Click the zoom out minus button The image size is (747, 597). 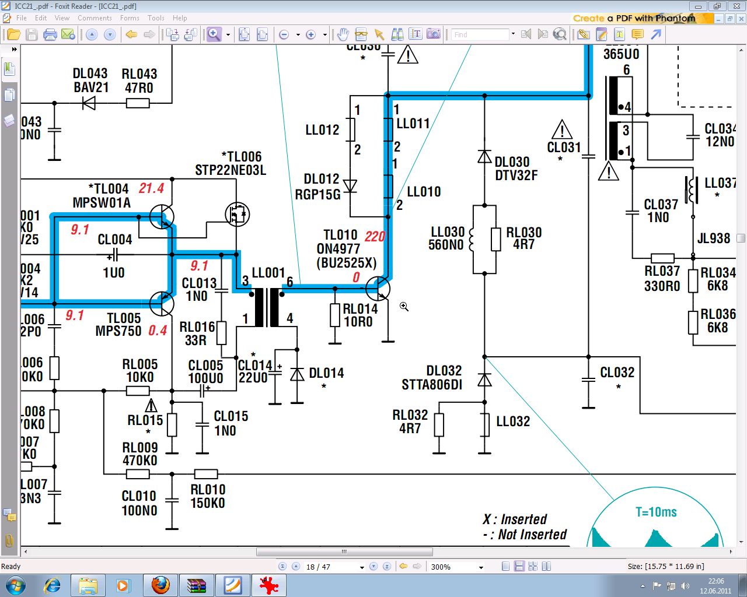click(x=284, y=34)
